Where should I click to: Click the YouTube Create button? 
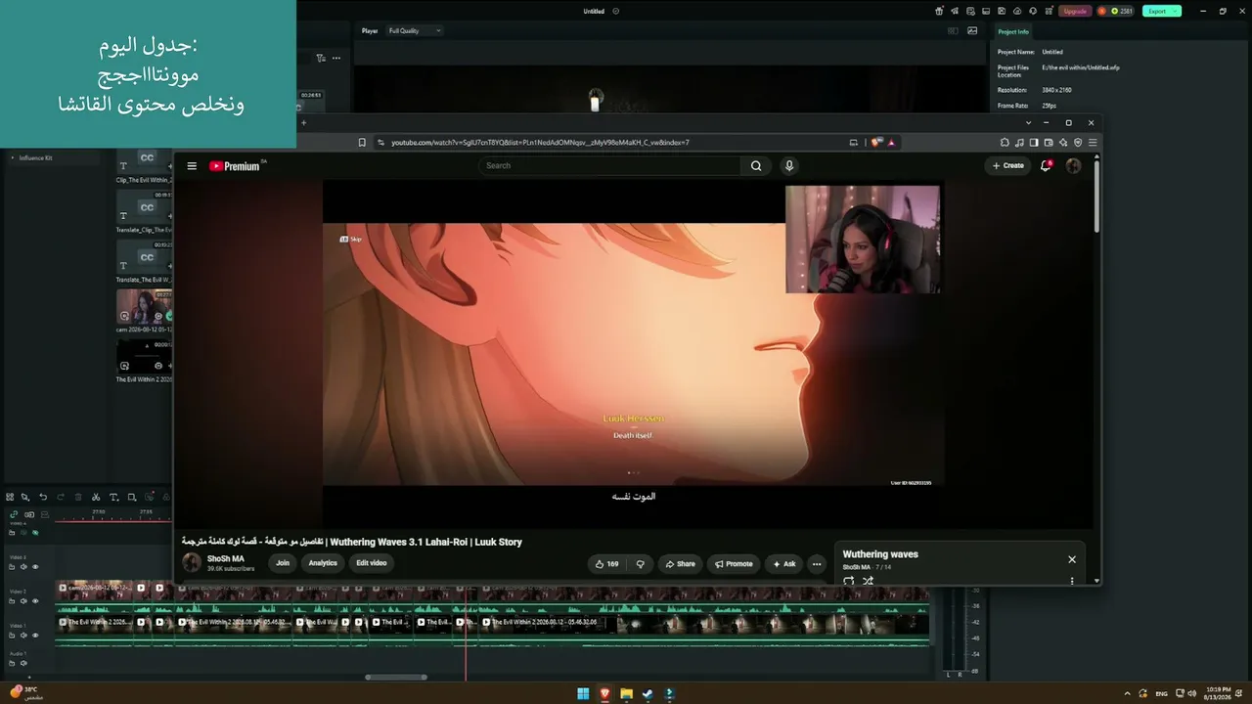(1008, 166)
